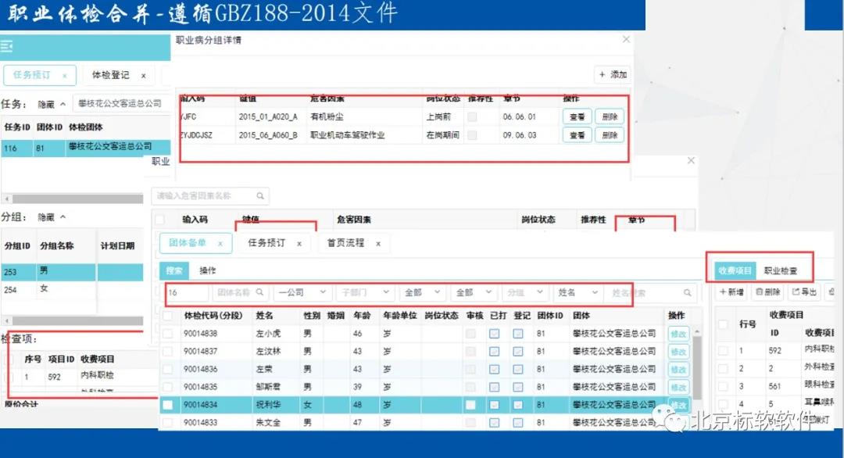The width and height of the screenshot is (844, 458).
Task: Tick select-all checkbox in 体检代码 table header
Action: pos(168,316)
